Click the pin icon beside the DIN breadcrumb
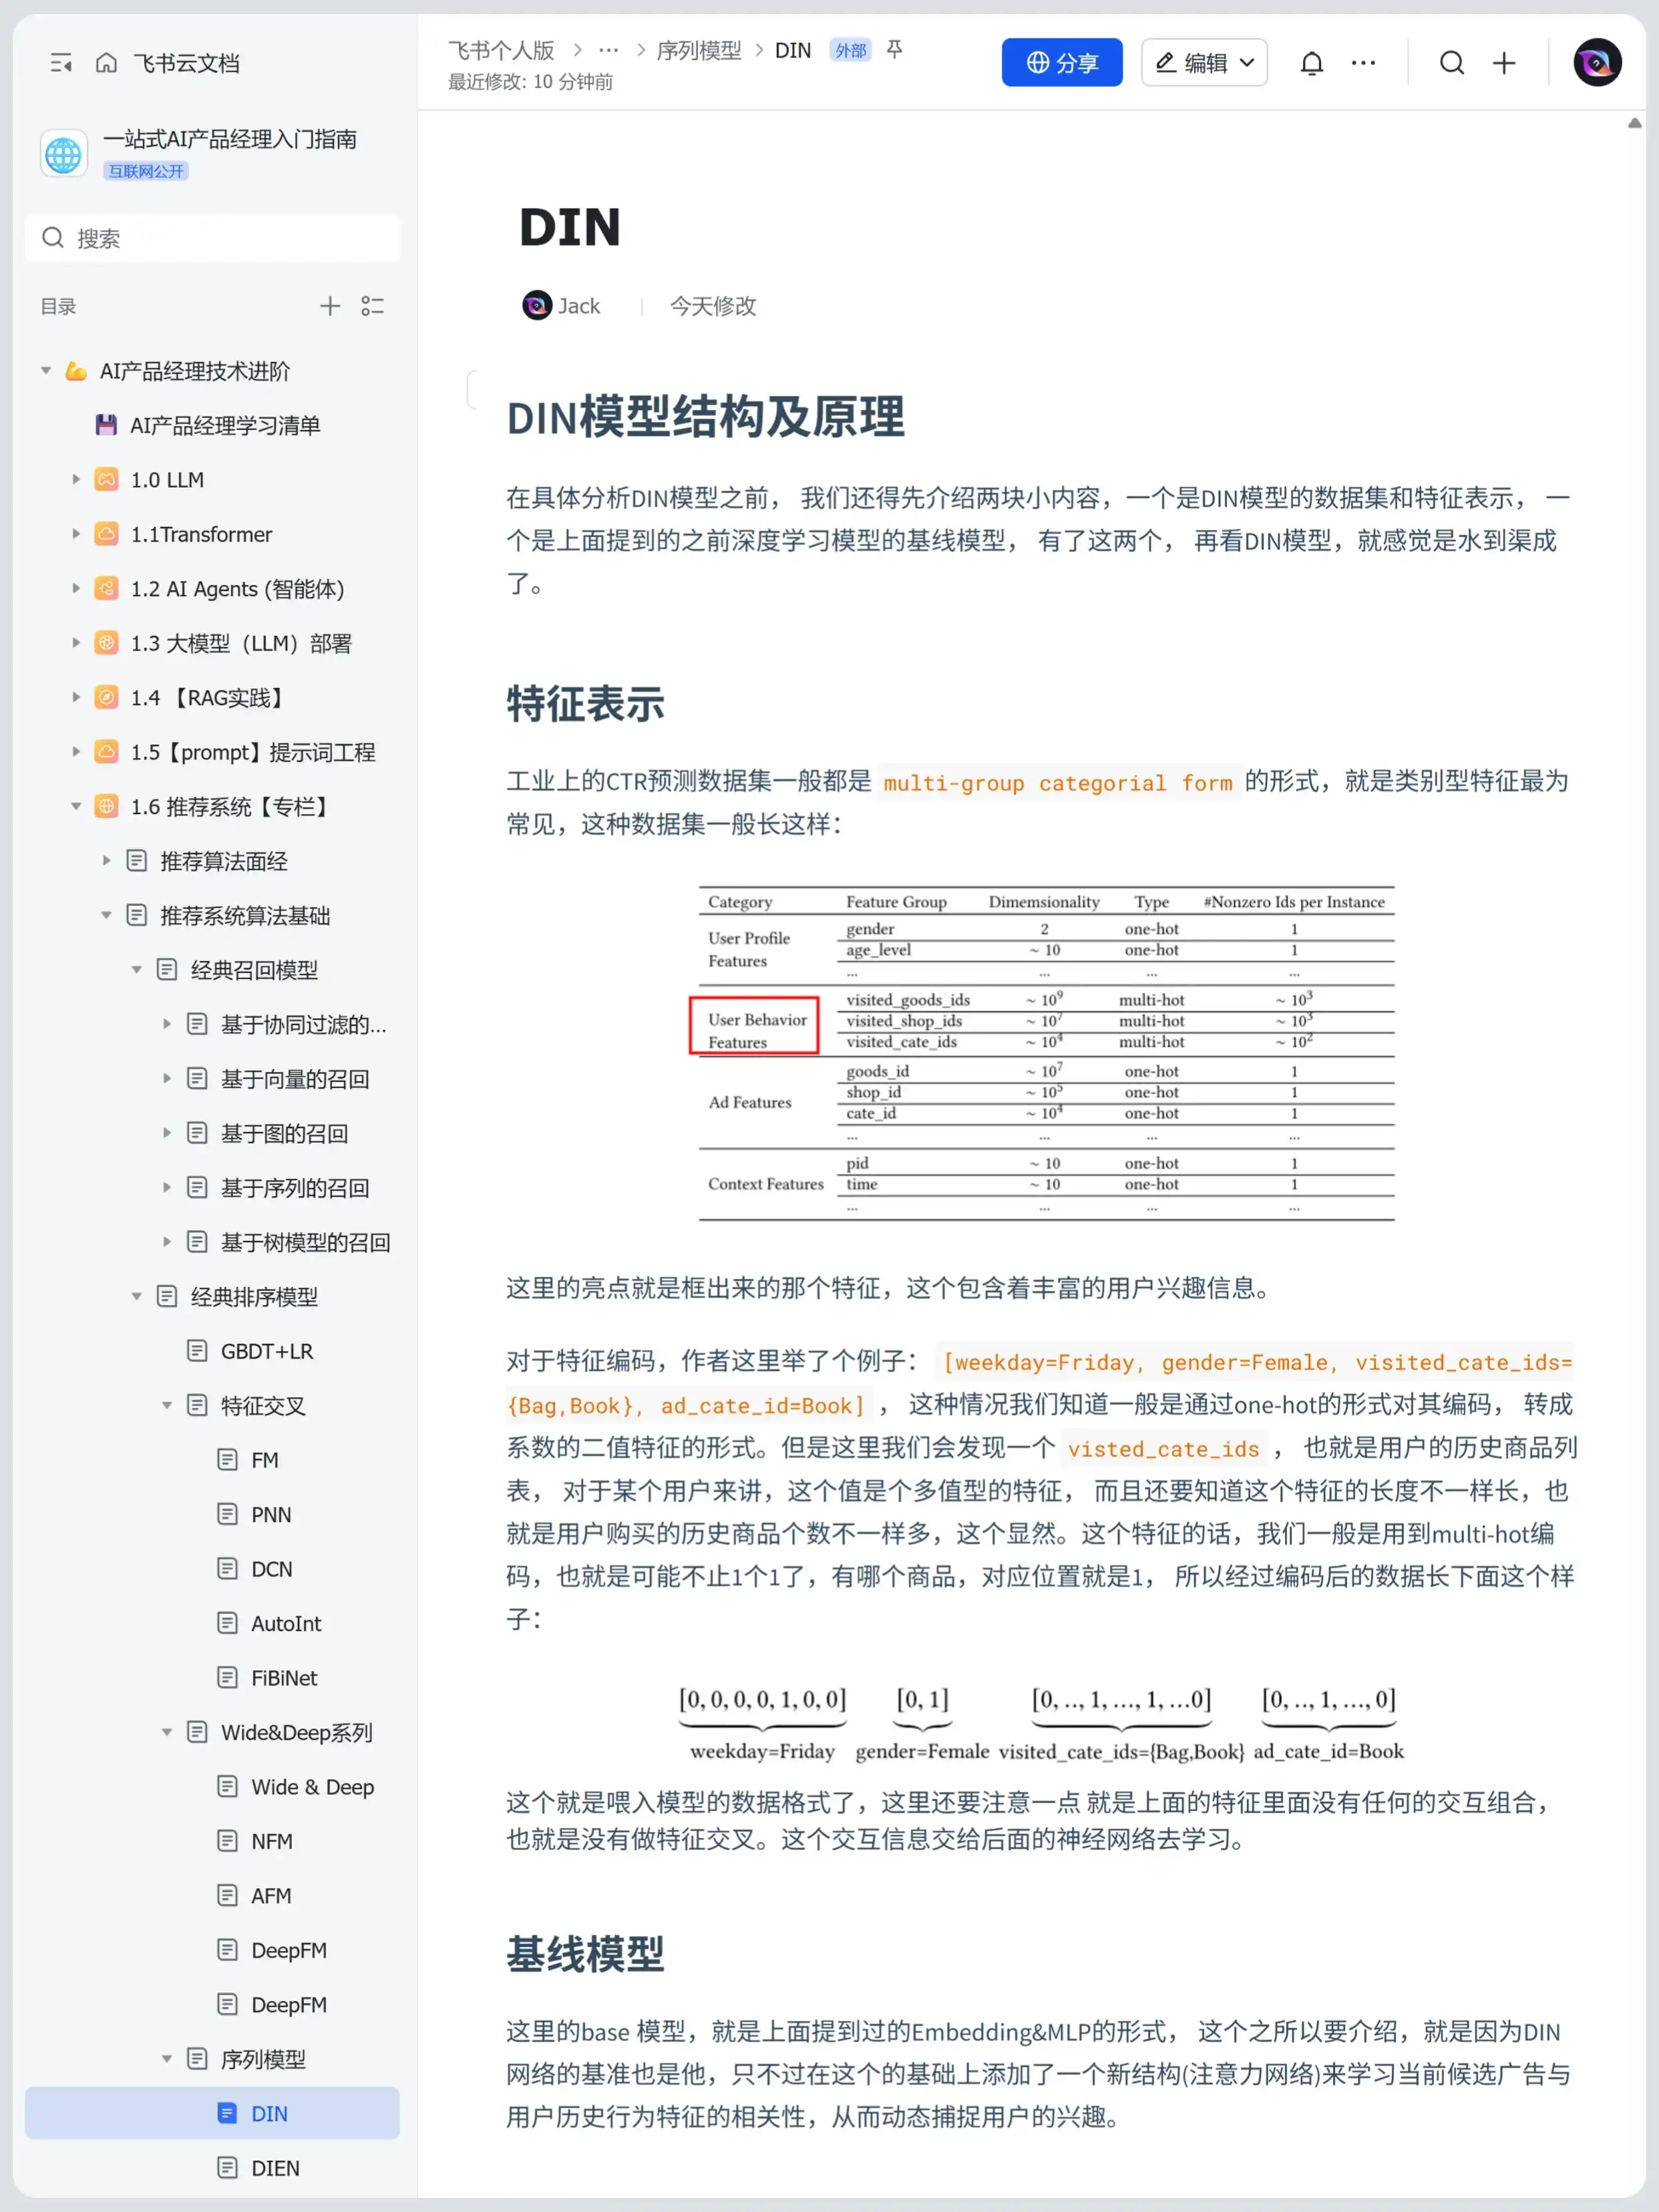1659x2212 pixels. (x=895, y=50)
